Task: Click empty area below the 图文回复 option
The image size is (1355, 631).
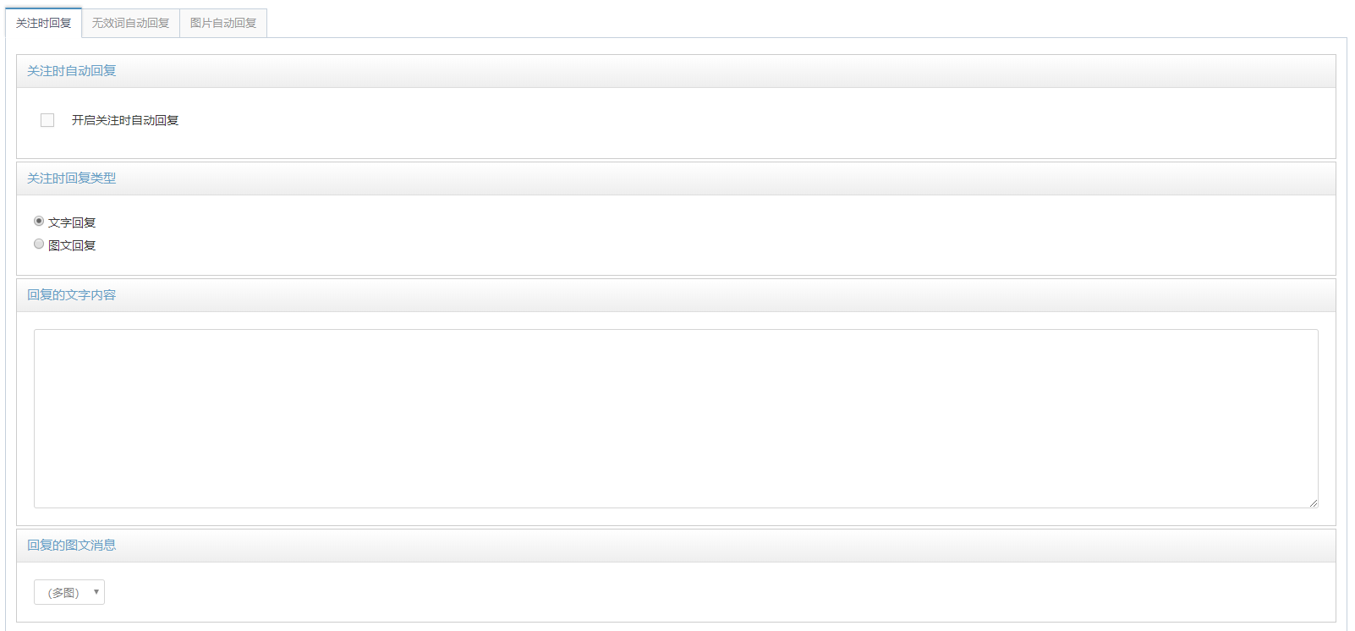Action: (677, 264)
